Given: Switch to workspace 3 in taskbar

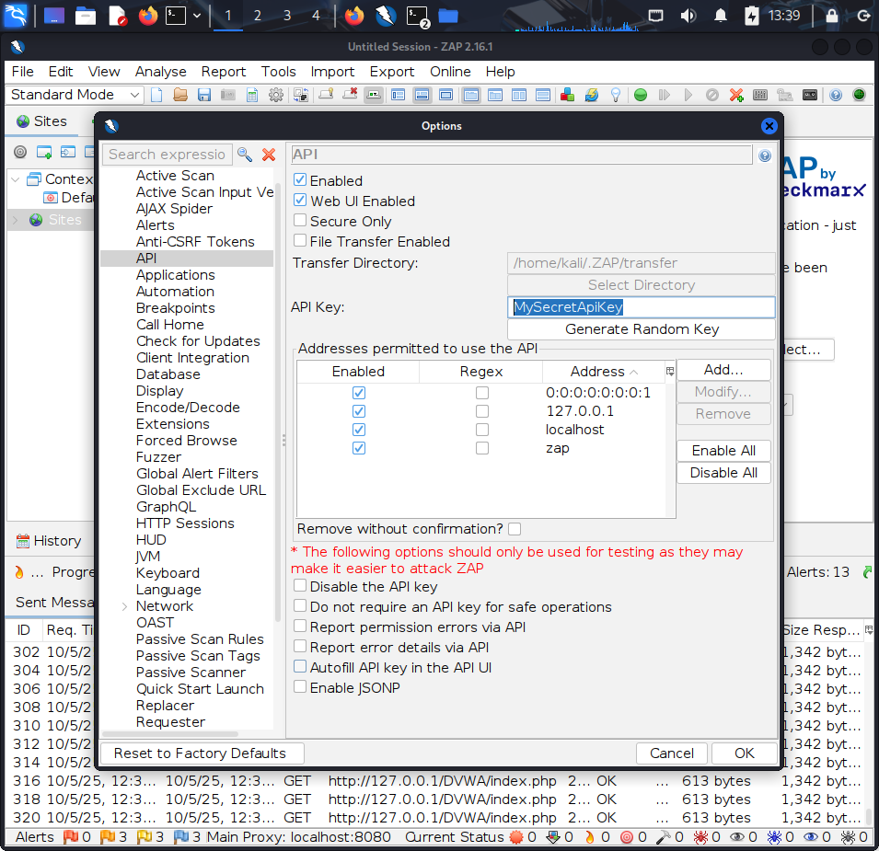Looking at the screenshot, I should point(287,16).
